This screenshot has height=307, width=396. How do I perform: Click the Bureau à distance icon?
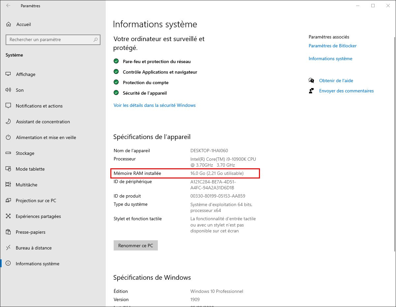(9, 248)
